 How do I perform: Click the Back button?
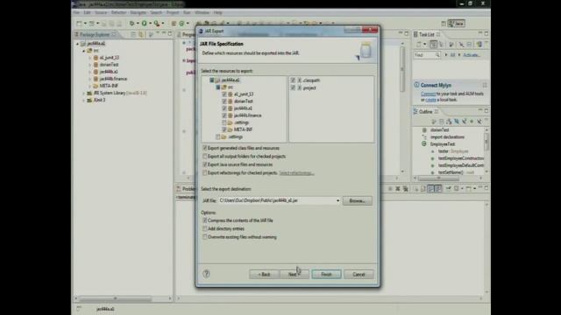[x=265, y=274]
